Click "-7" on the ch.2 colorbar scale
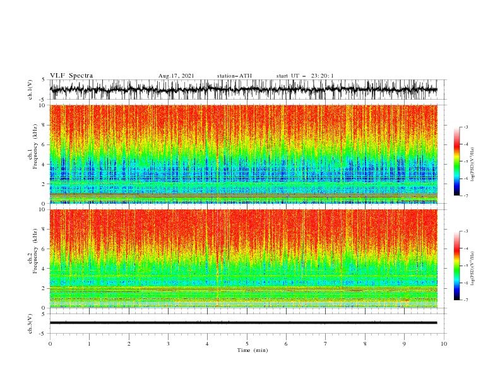 (466, 300)
